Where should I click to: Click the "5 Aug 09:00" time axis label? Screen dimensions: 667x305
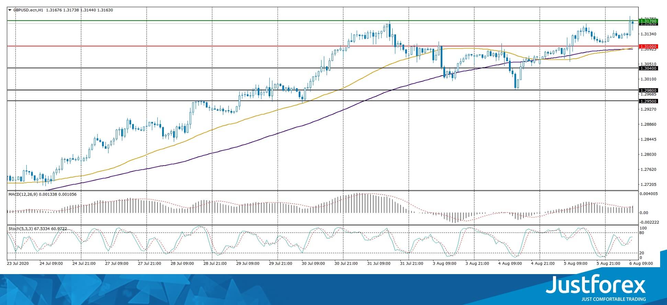(x=576, y=264)
